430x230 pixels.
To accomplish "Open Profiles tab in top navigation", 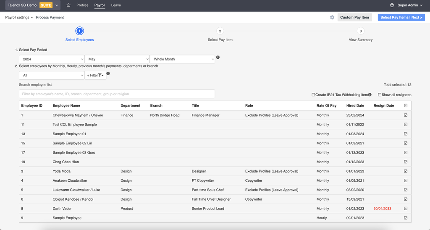I will [82, 5].
